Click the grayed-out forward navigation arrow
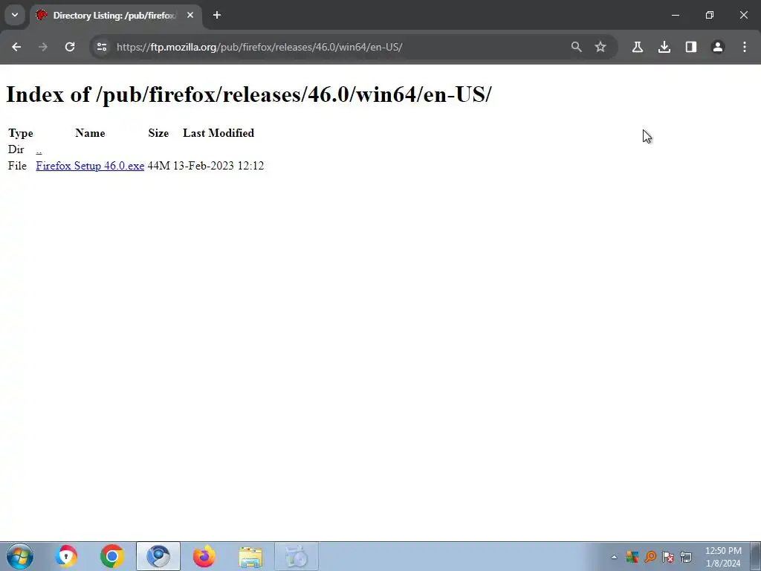This screenshot has height=571, width=761. click(43, 47)
